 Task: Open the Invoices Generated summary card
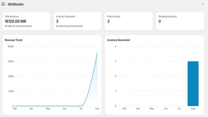pyautogui.click(x=77, y=21)
